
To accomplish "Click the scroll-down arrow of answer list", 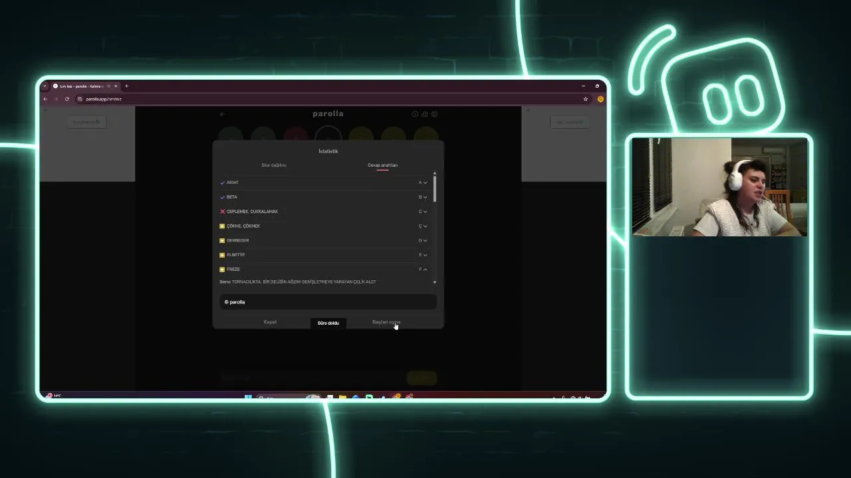I will pyautogui.click(x=435, y=282).
